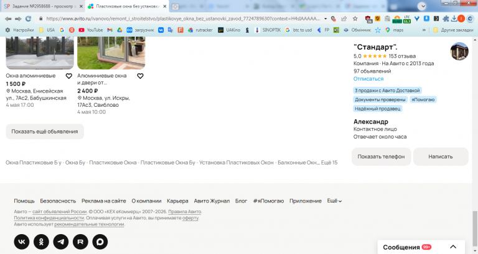
Task: Open the Yandex bookmark icon
Action: click(72, 30)
